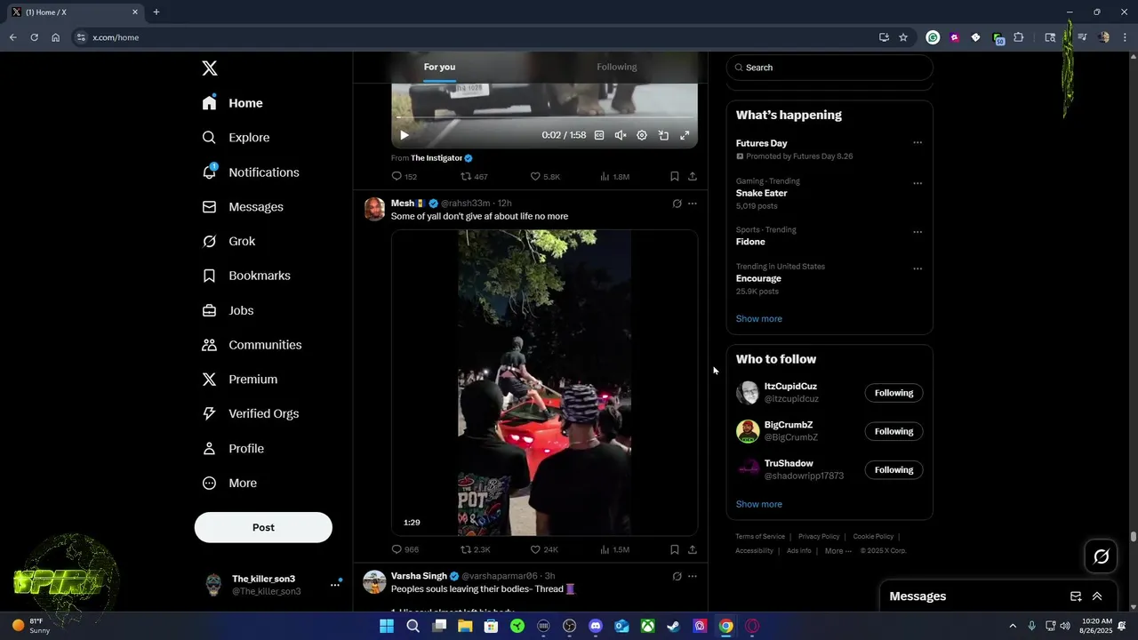
Task: Reply to Mesh post with 966 replies
Action: click(x=405, y=549)
